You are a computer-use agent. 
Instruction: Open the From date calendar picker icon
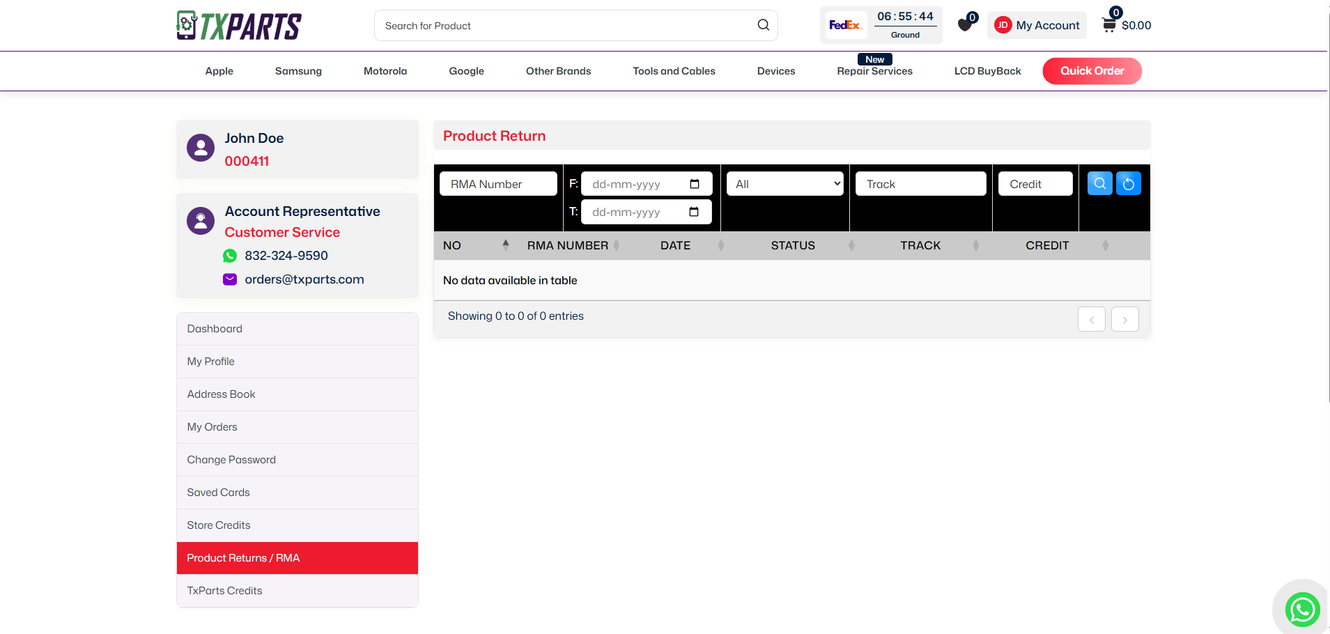(695, 184)
